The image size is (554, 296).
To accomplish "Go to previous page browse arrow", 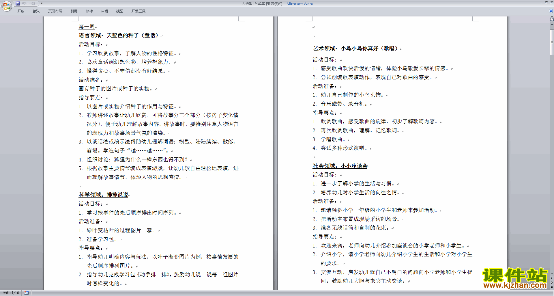I will [552, 278].
